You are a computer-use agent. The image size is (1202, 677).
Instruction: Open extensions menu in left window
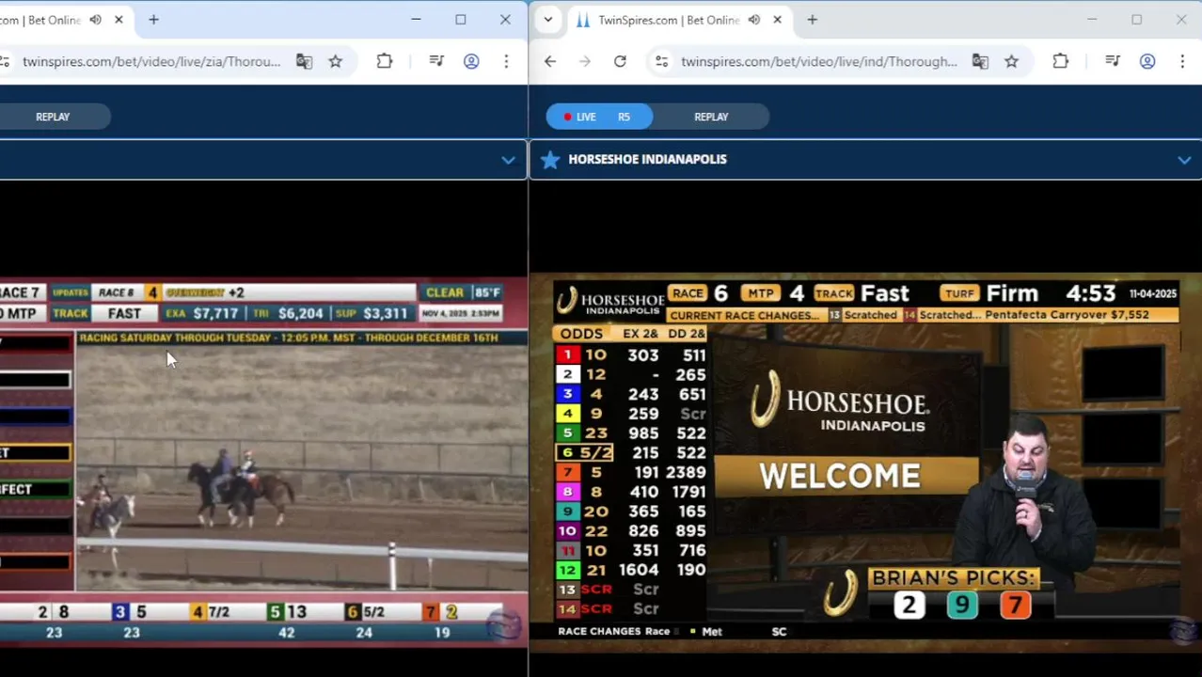[x=385, y=61]
